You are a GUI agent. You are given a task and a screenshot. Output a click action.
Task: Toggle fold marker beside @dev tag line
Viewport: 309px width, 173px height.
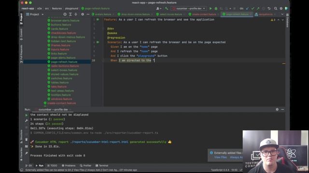(x=103, y=29)
